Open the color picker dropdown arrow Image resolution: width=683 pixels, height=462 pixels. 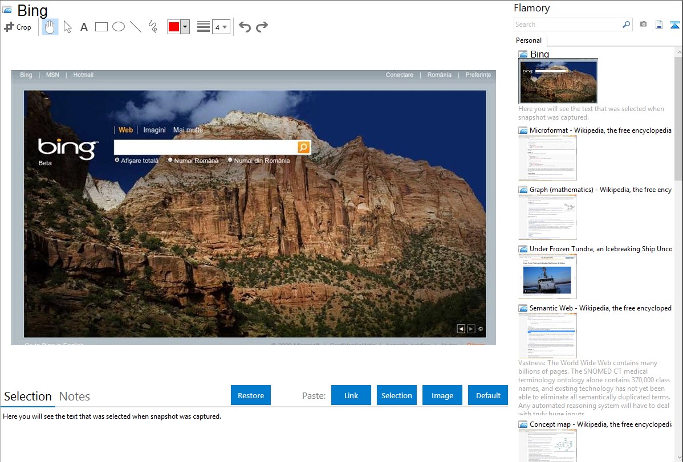pos(185,27)
